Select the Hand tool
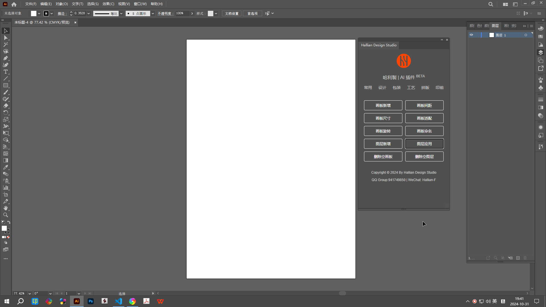The width and height of the screenshot is (546, 307). pyautogui.click(x=6, y=208)
